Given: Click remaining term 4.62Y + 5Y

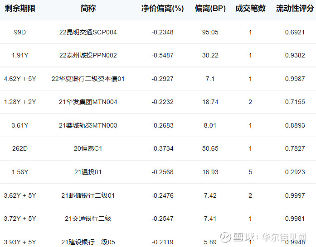Looking at the screenshot, I should pyautogui.click(x=20, y=79).
